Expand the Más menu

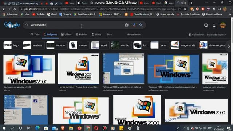click(108, 35)
